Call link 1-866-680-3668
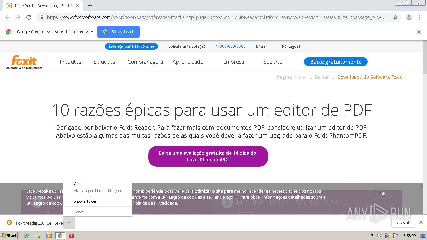The image size is (427, 240). click(231, 46)
